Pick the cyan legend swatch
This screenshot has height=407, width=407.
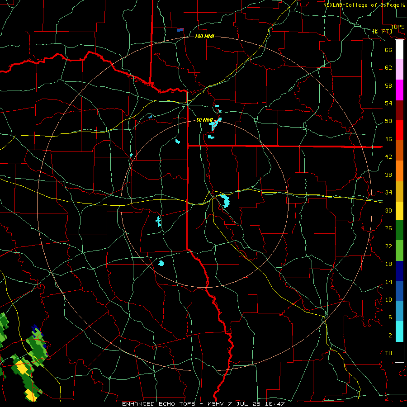tap(399, 332)
